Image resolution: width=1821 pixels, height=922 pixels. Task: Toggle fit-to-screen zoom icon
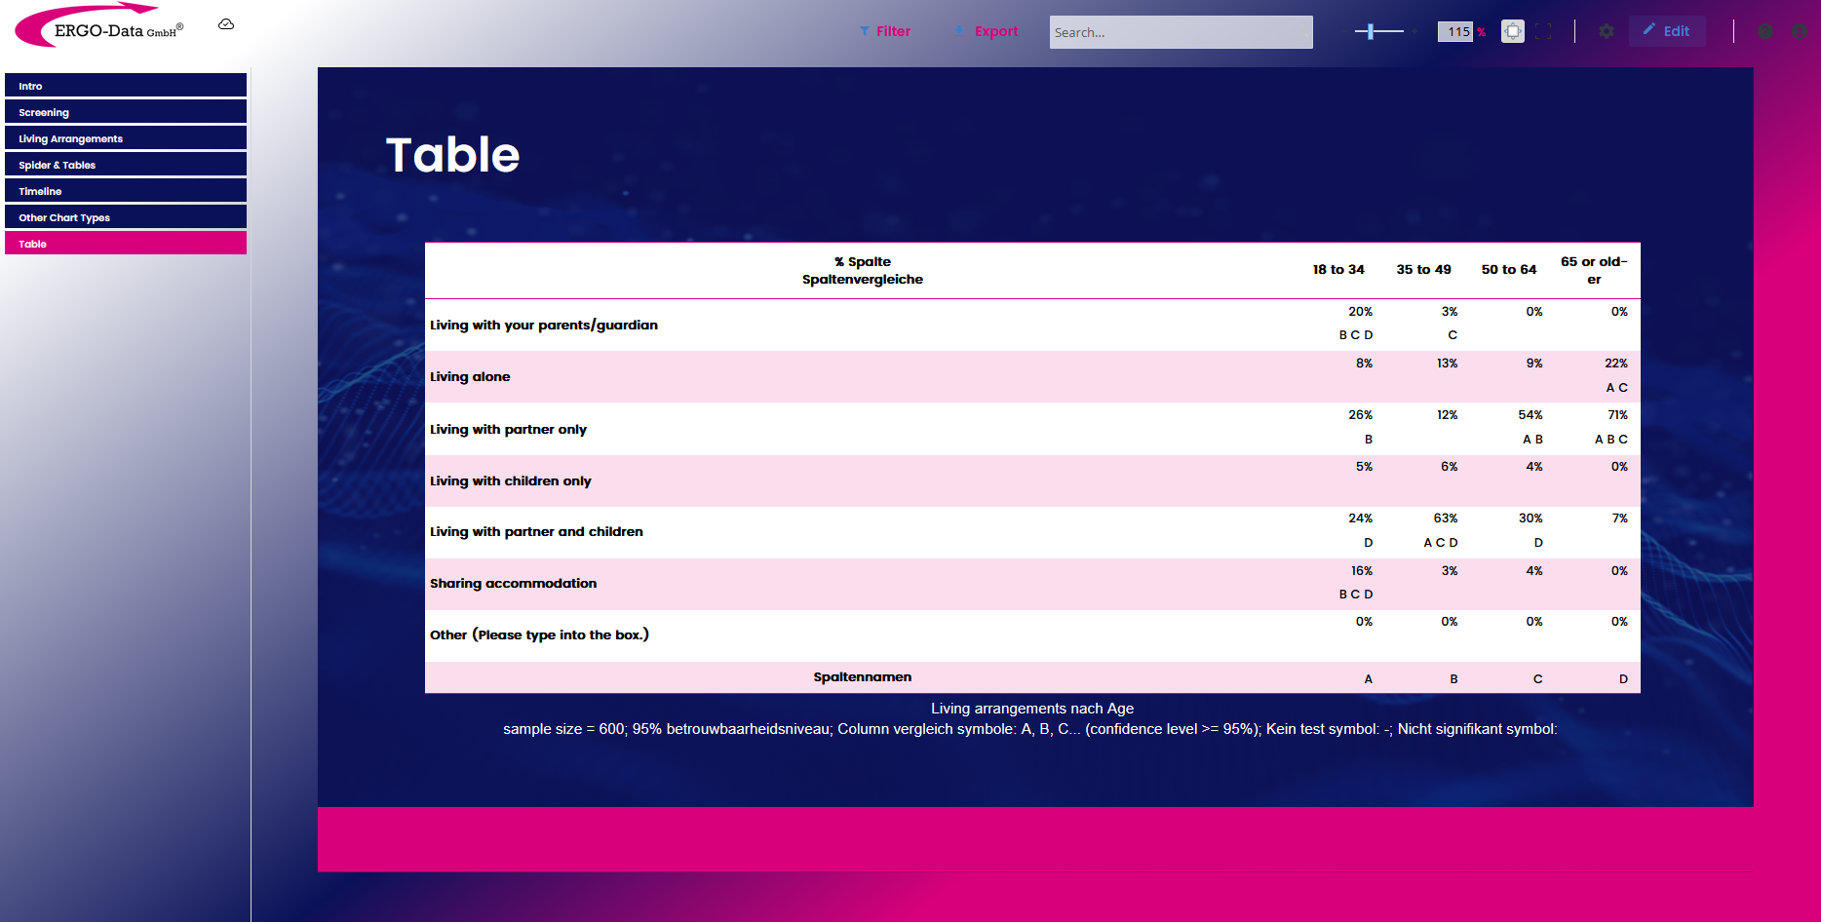(1513, 31)
